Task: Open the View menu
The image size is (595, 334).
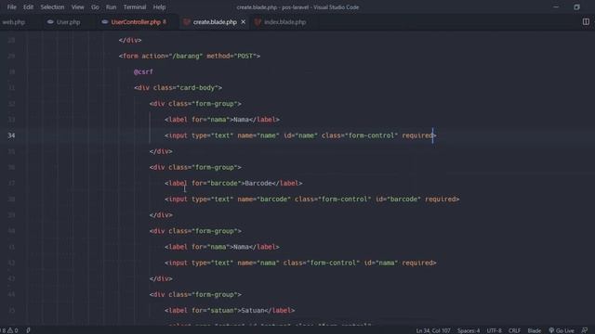Action: click(x=77, y=7)
